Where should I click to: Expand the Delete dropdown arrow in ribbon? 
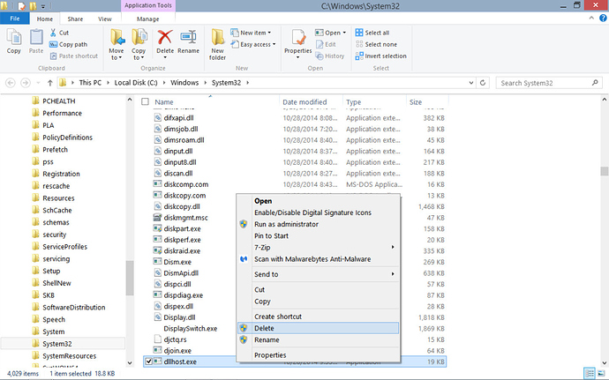pos(165,57)
